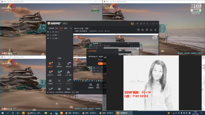Launch the PK battle tool
The width and height of the screenshot is (205, 115).
pos(50,73)
